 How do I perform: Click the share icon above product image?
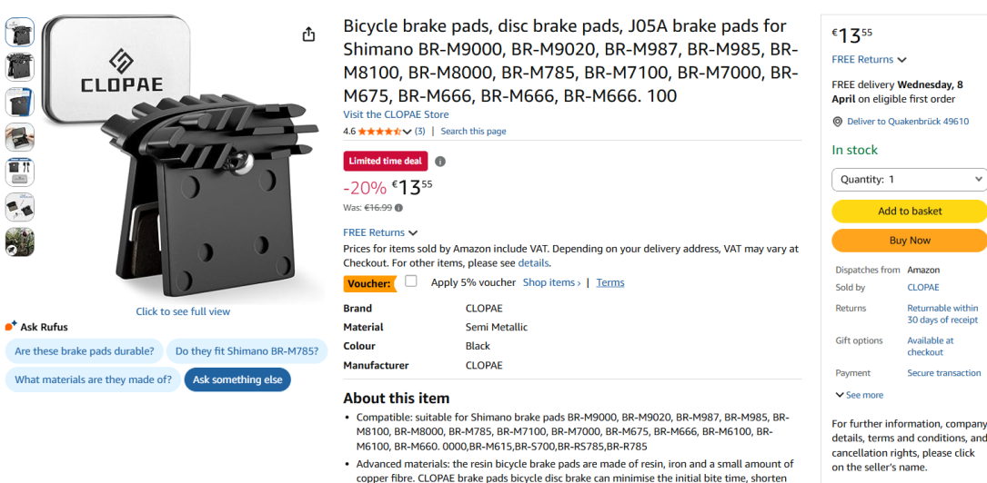point(308,34)
